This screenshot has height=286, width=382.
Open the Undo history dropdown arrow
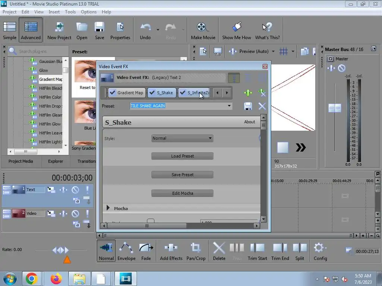coord(158,30)
